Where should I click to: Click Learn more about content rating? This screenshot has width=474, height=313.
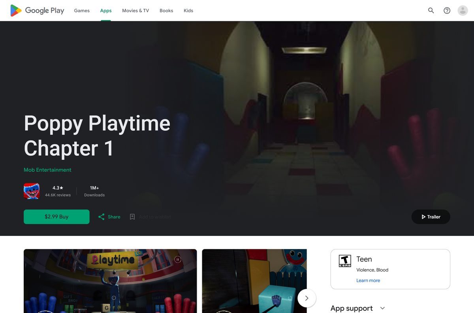pyautogui.click(x=368, y=281)
